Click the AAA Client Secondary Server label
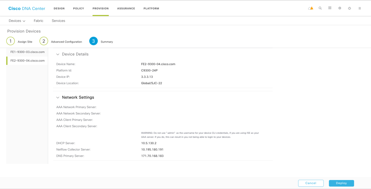371x189 pixels. 77,126
